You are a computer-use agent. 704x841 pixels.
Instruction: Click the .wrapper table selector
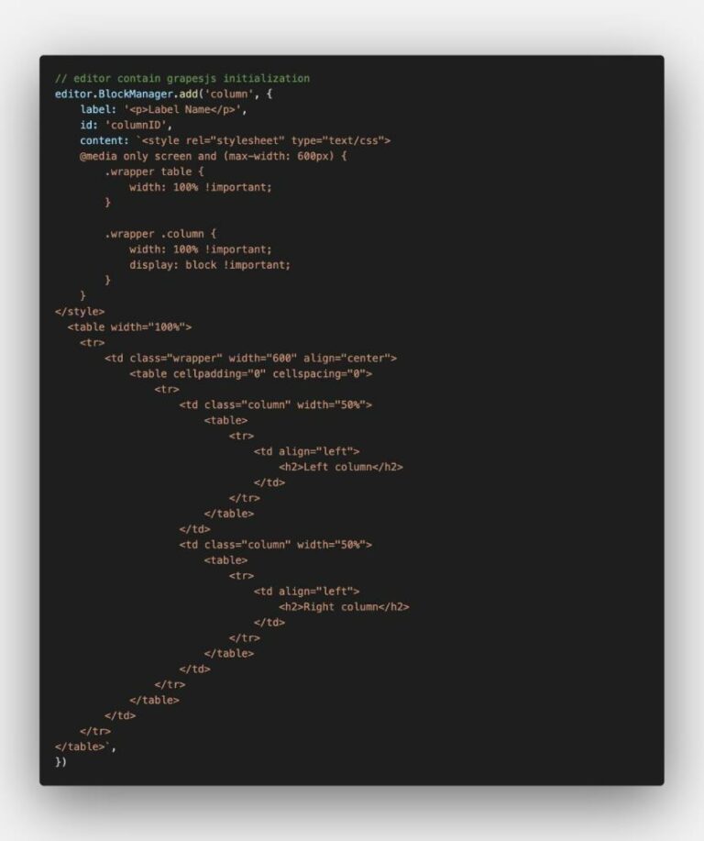pyautogui.click(x=154, y=172)
